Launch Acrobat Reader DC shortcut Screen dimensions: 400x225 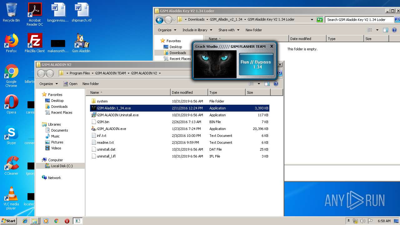click(x=35, y=14)
